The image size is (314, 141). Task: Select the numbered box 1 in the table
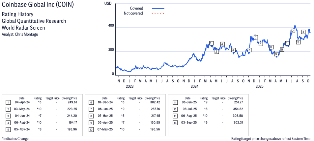pos(8,103)
